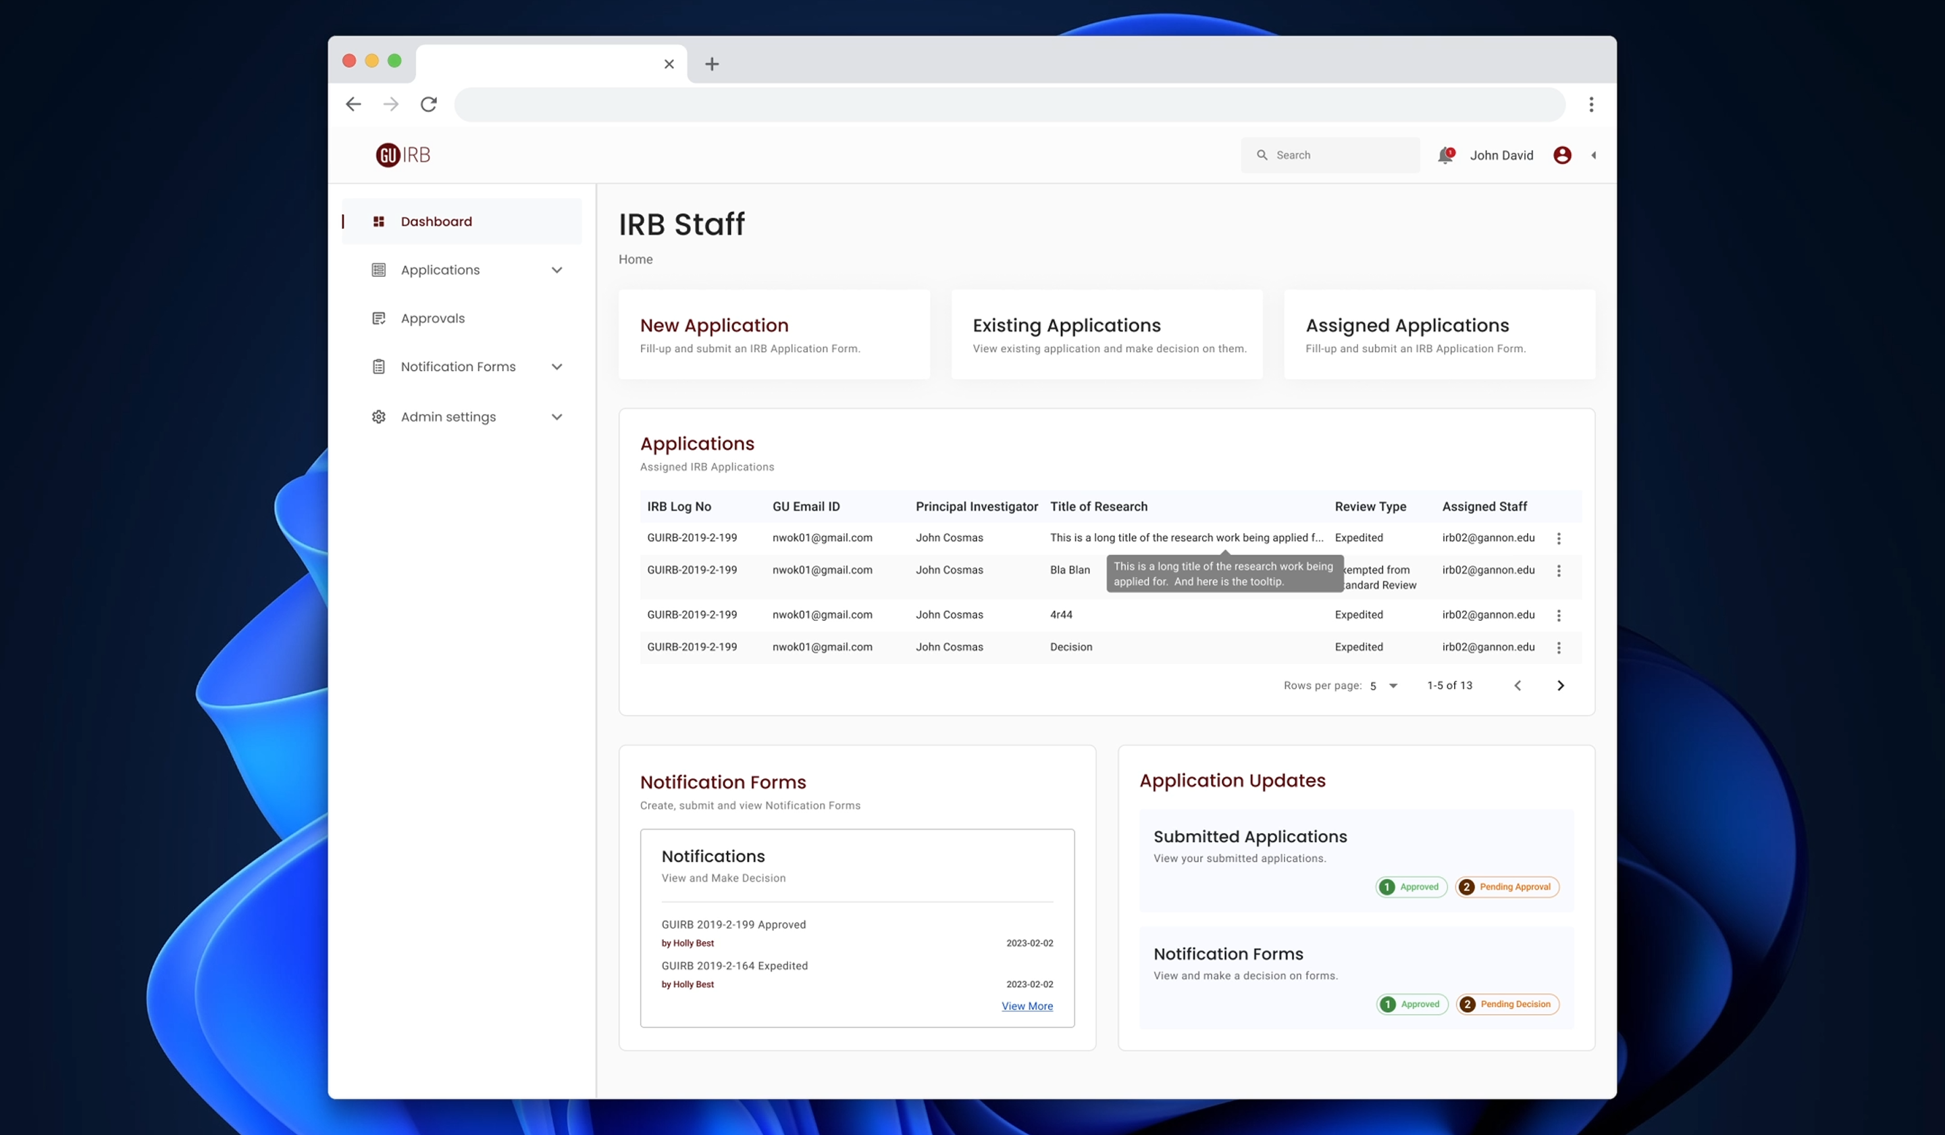Click the Assigned Staff column header
This screenshot has width=1945, height=1135.
coord(1484,507)
